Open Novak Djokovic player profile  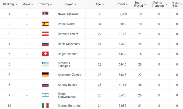coord(68,14)
